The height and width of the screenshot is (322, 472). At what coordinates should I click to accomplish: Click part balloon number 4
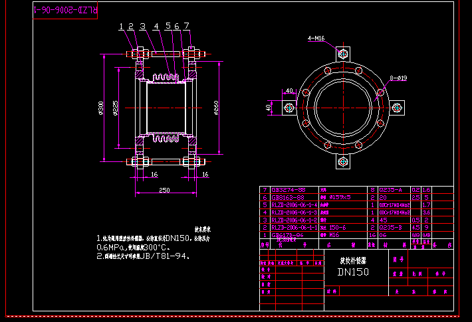click(x=156, y=27)
